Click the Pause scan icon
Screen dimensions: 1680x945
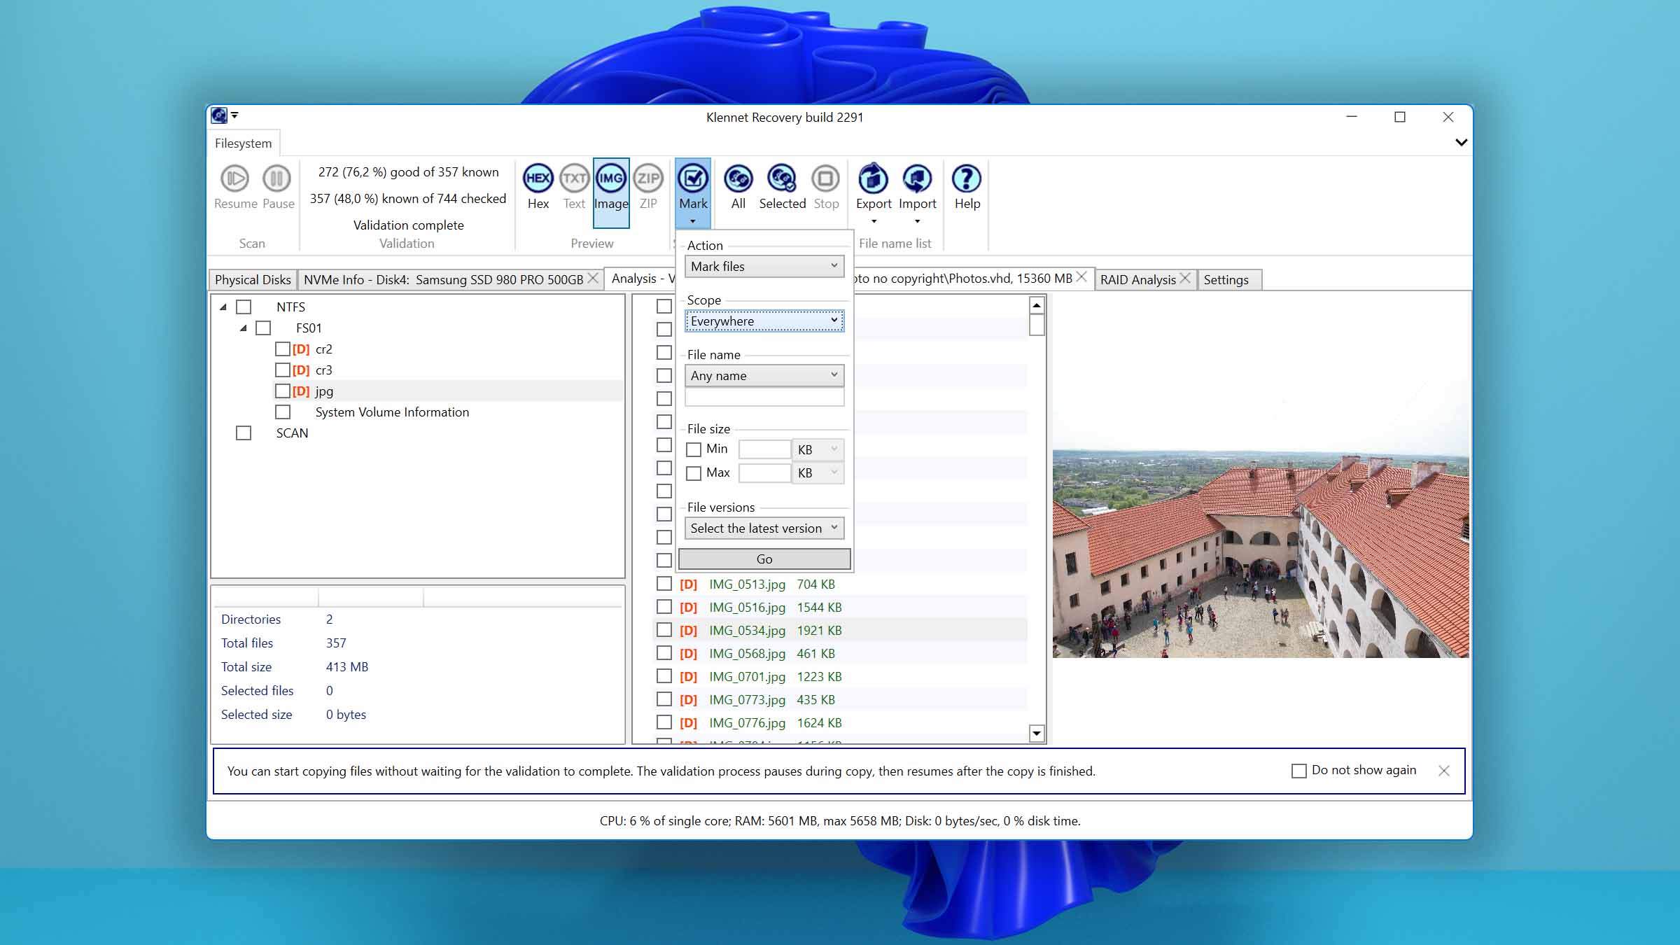(x=276, y=178)
